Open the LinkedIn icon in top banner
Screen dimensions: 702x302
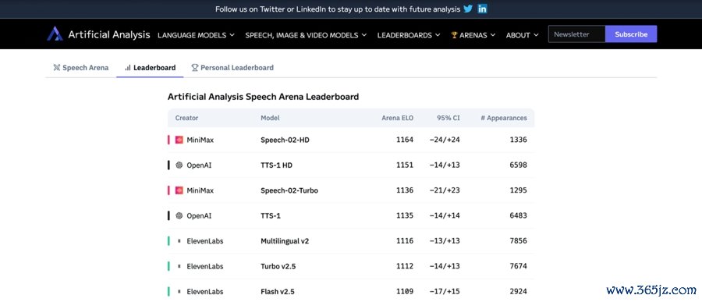(482, 9)
